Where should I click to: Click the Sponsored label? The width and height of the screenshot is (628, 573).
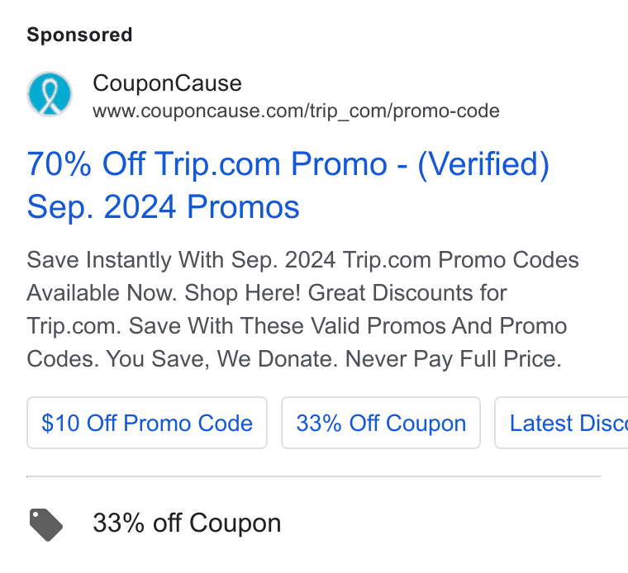[x=79, y=35]
